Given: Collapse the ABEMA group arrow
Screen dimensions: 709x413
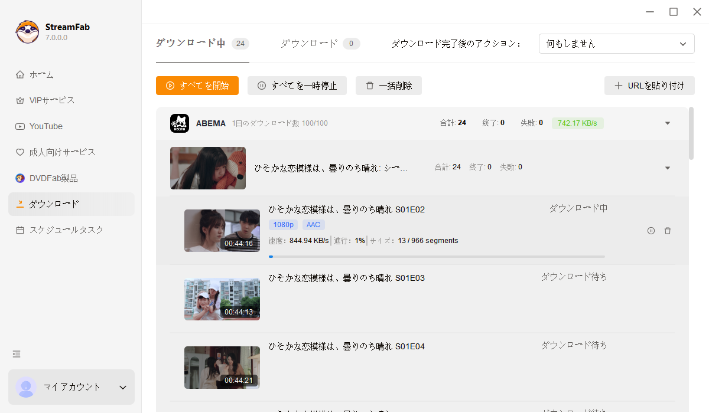Looking at the screenshot, I should 668,123.
